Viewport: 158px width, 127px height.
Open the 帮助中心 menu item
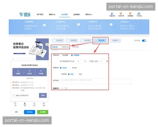coord(89,15)
